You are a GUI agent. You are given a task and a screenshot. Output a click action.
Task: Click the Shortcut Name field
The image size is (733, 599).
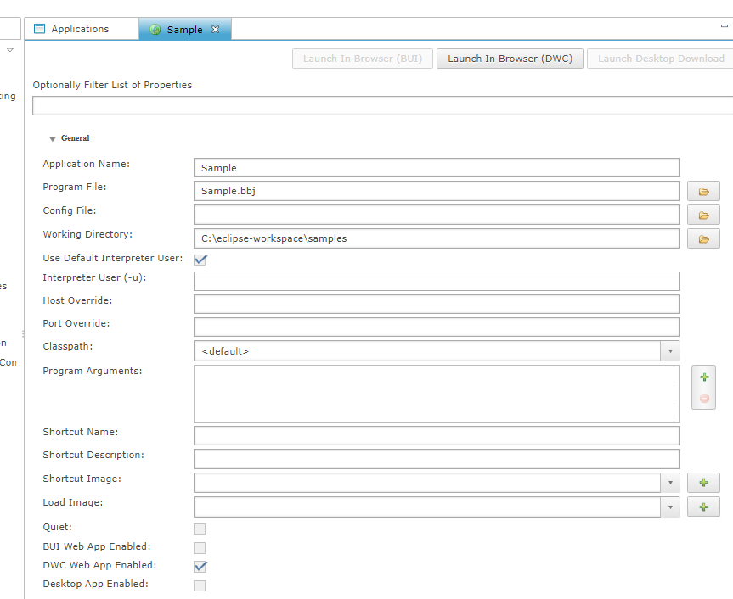[437, 435]
